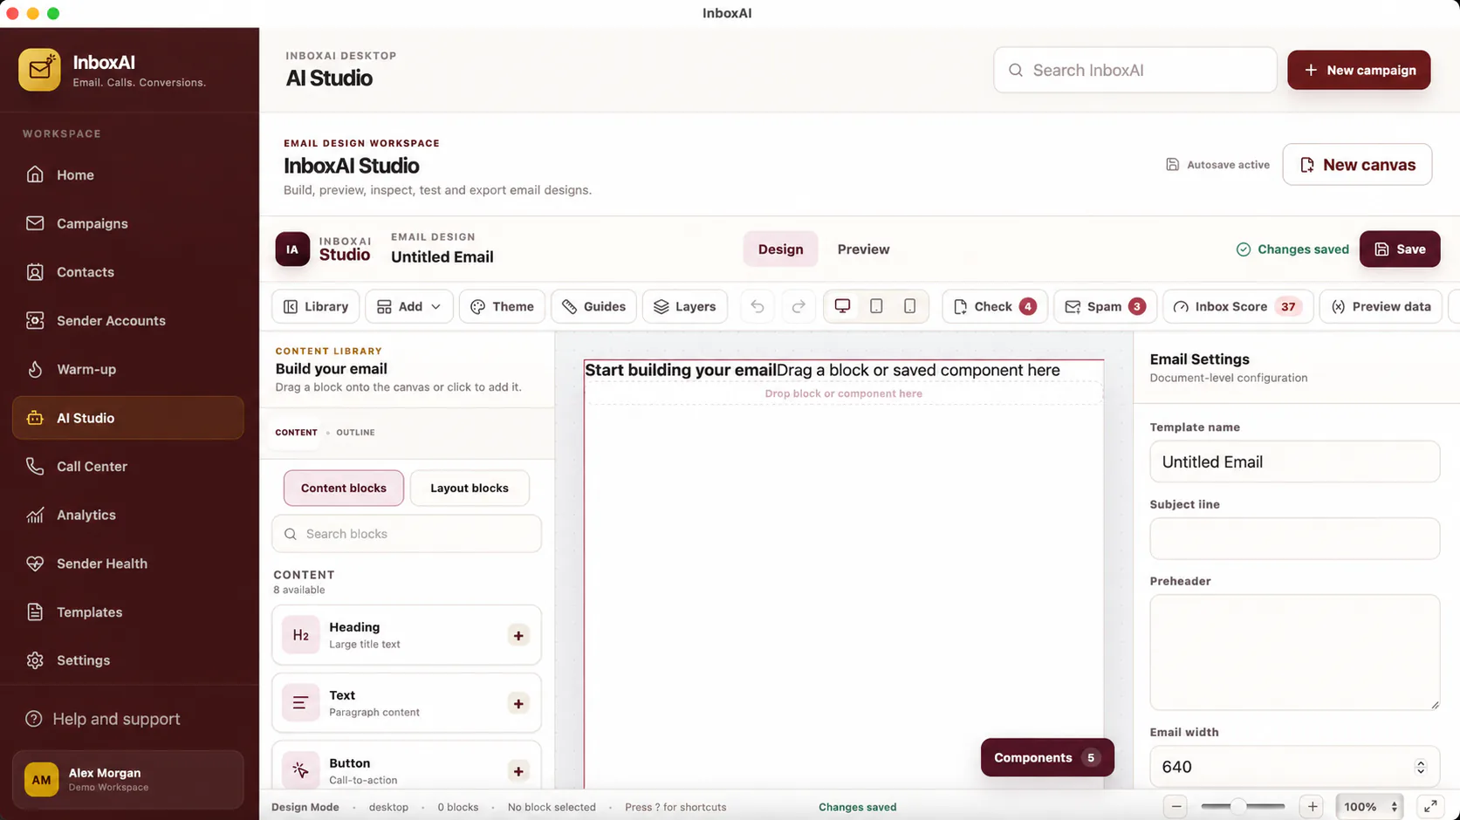This screenshot has height=820, width=1460.
Task: Edit the Template name field
Action: pos(1294,461)
